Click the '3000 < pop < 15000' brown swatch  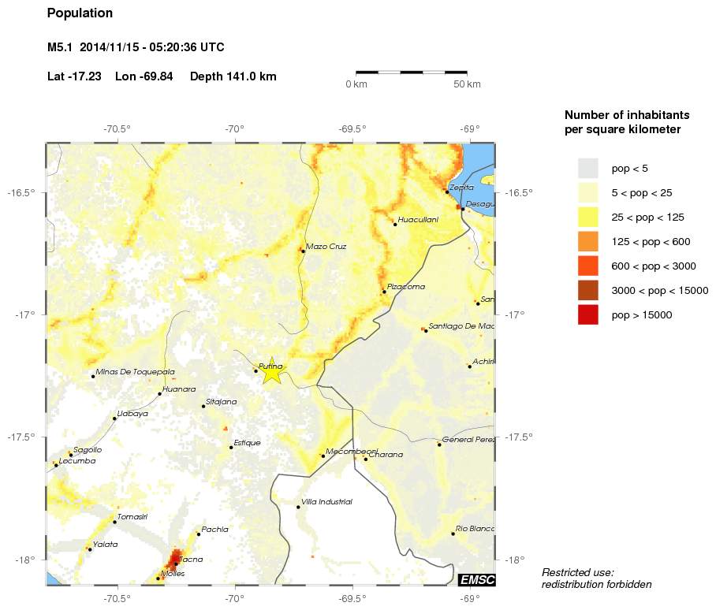pyautogui.click(x=588, y=290)
